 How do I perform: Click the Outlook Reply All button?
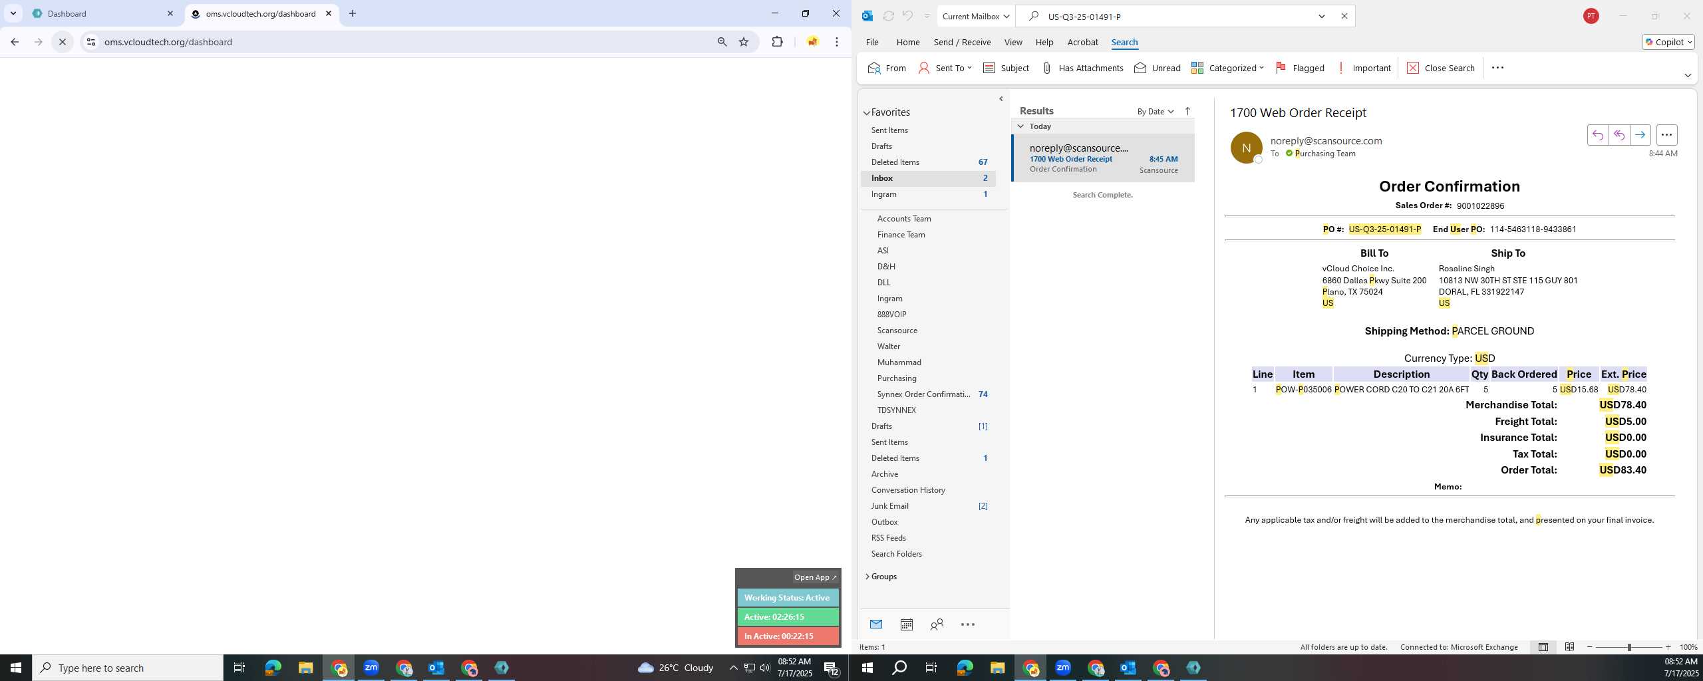(1619, 135)
